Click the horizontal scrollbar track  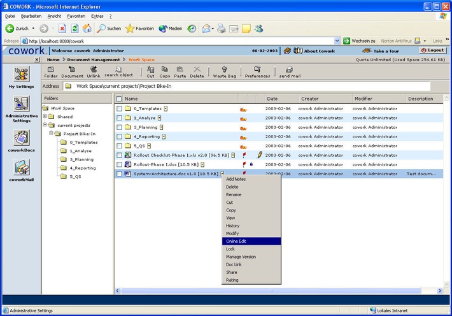pos(271,291)
